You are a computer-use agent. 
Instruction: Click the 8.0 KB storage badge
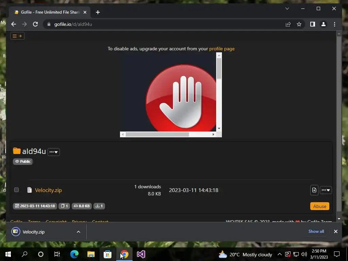tap(82, 206)
